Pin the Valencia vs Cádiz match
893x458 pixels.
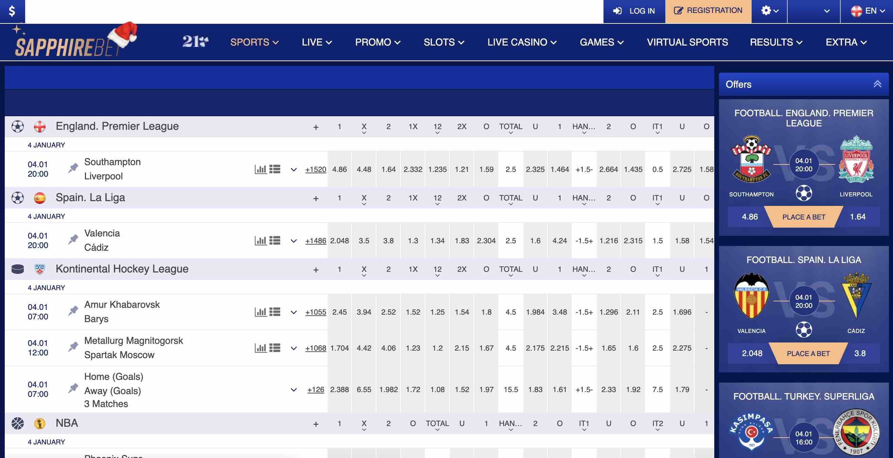[73, 240]
